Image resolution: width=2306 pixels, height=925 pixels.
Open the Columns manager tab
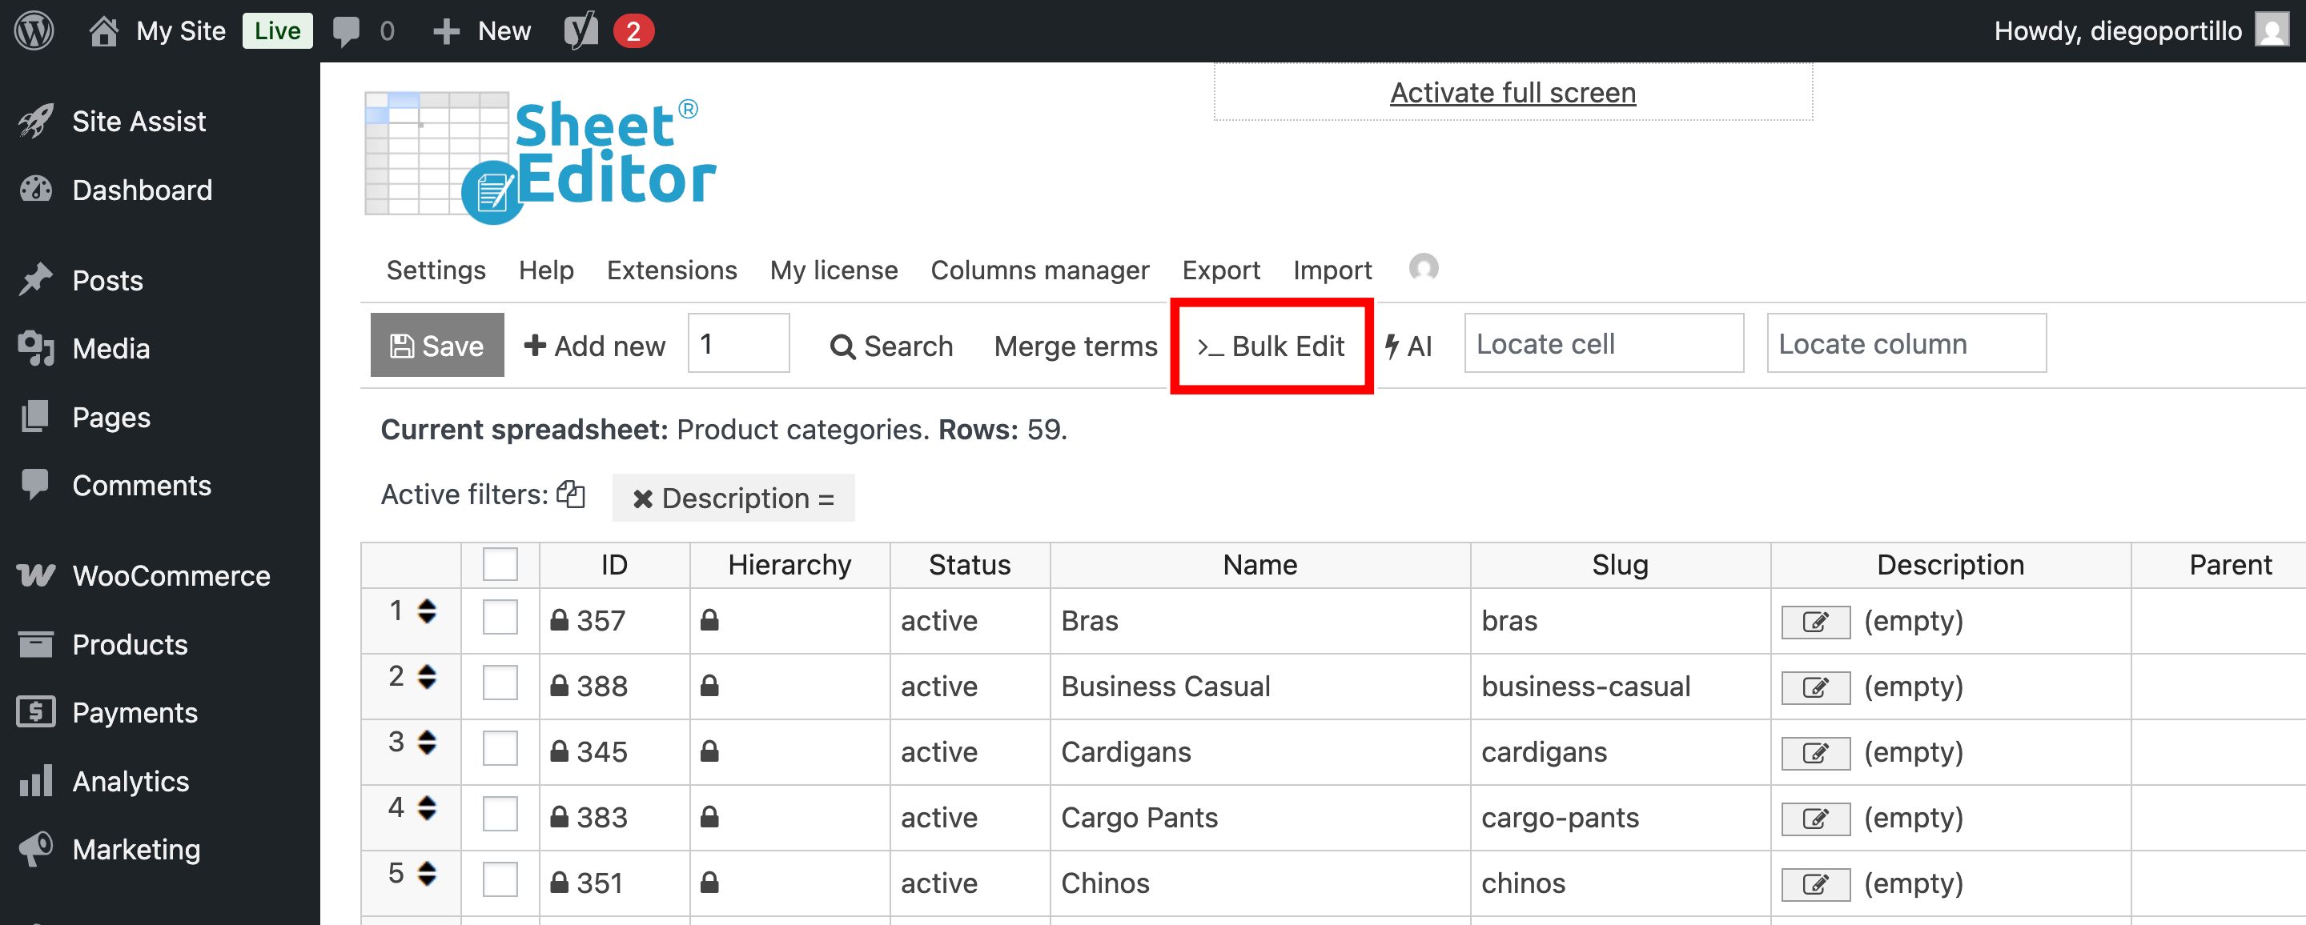point(1039,270)
